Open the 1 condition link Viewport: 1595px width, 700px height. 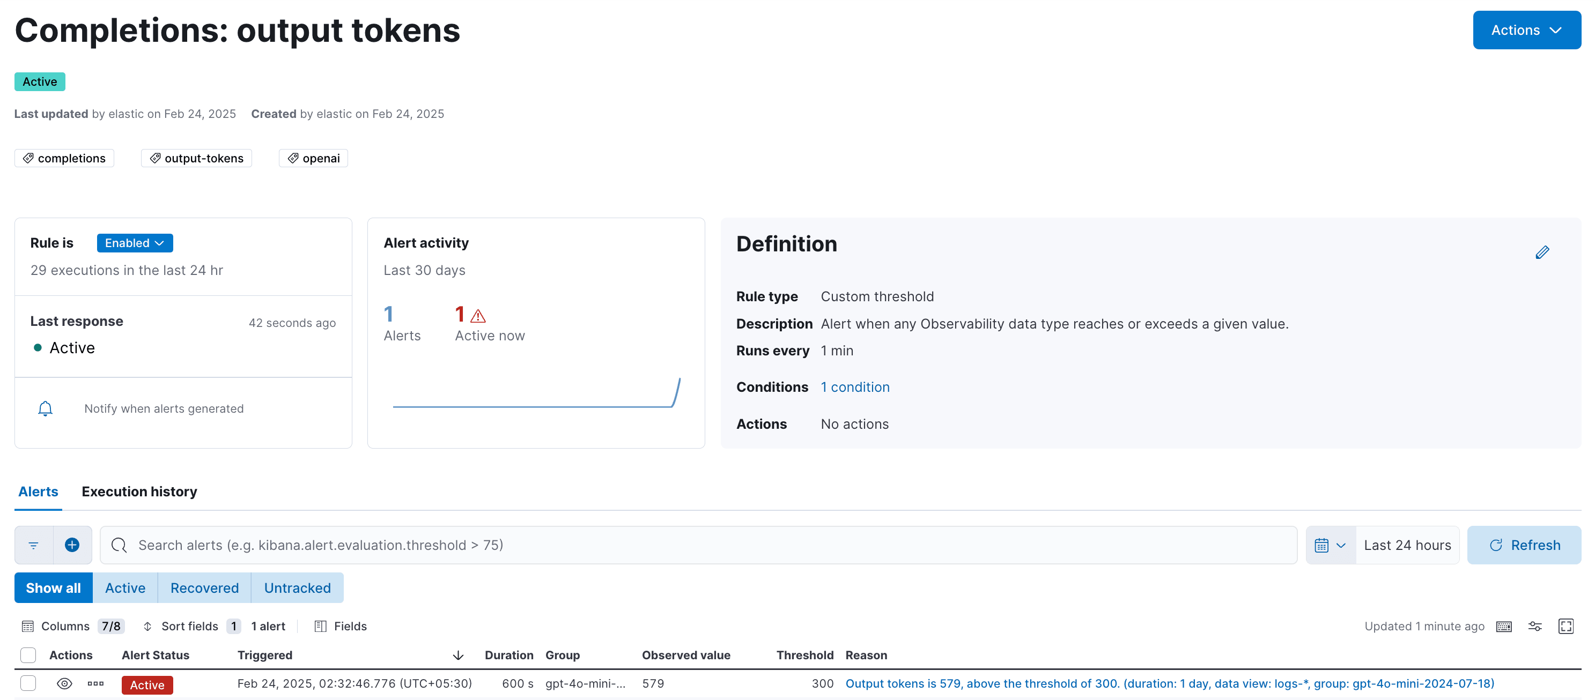[854, 386]
